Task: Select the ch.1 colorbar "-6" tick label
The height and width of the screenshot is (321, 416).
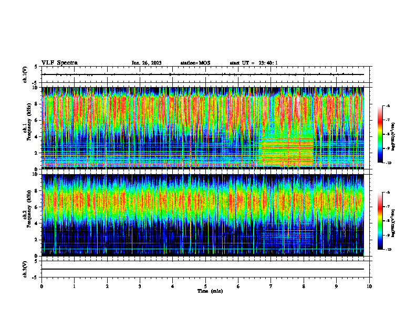Action: (x=388, y=105)
